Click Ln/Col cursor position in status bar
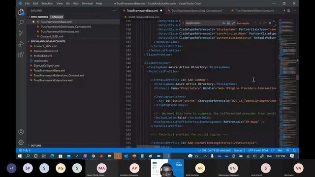The image size is (315, 177). [215, 150]
